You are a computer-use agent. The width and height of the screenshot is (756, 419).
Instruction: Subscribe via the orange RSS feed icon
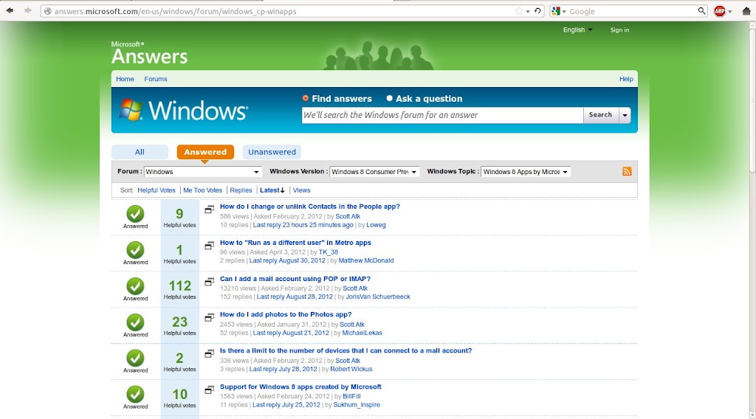(627, 171)
